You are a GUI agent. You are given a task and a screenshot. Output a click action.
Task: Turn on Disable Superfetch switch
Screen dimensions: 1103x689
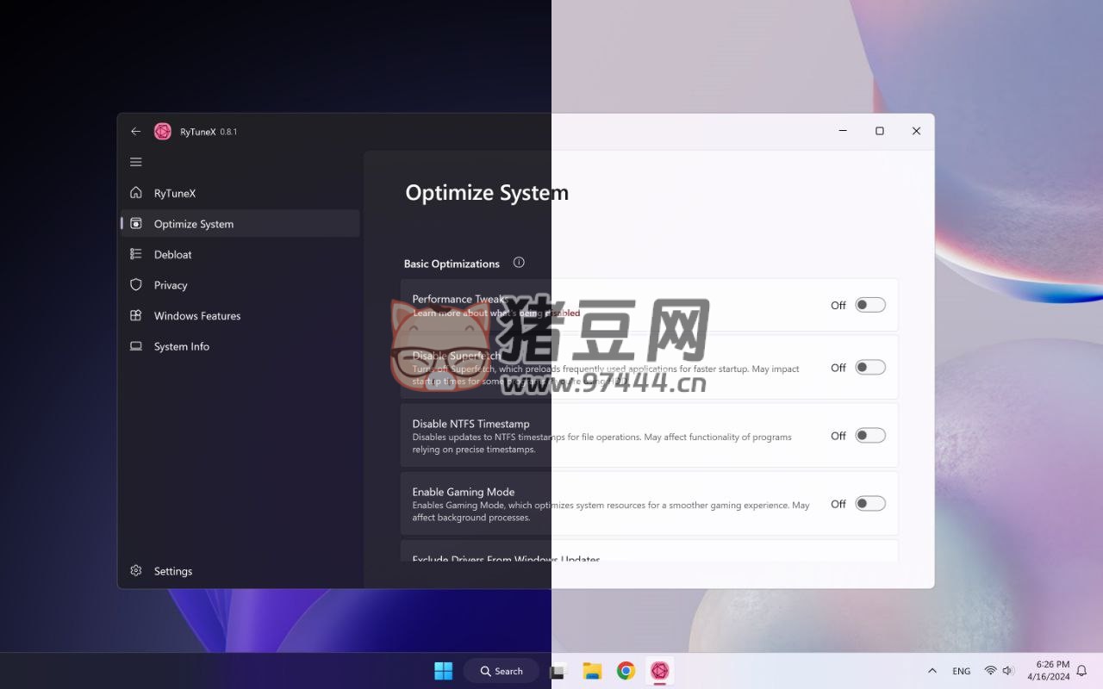869,368
